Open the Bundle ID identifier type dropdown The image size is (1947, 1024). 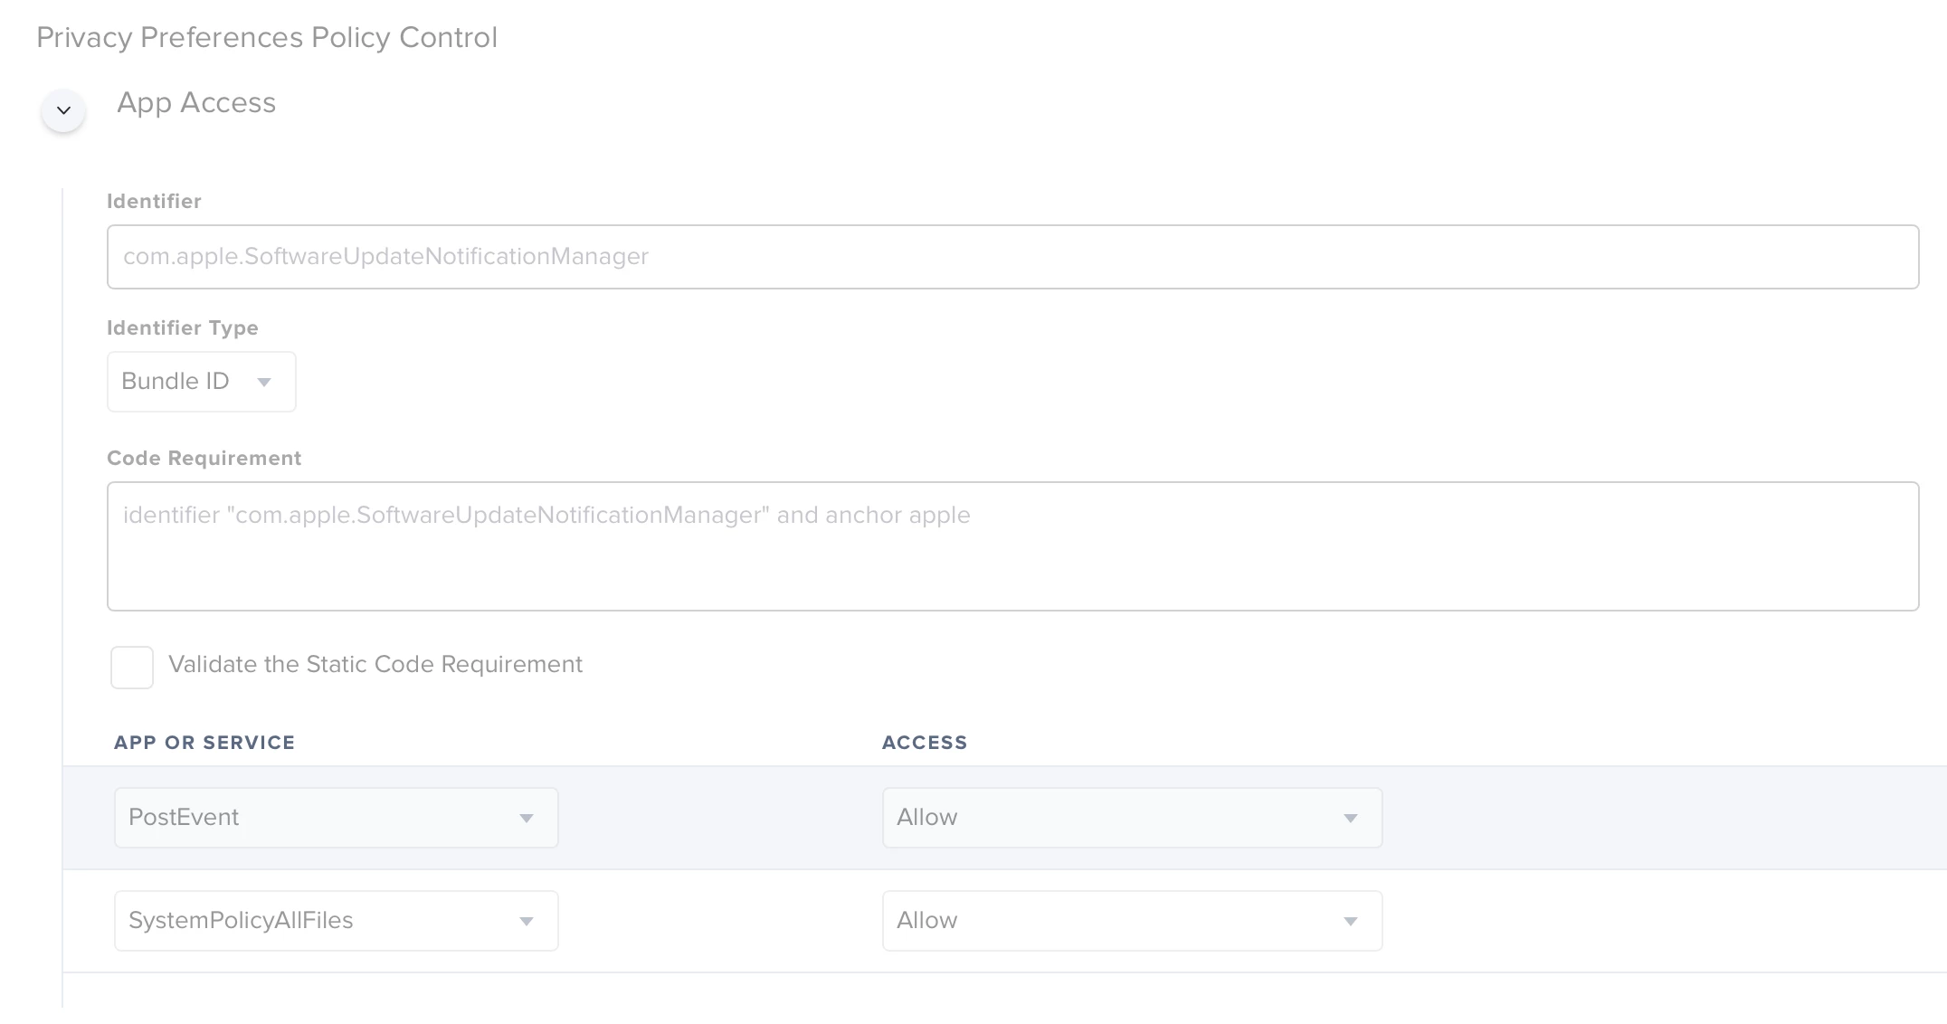click(201, 382)
